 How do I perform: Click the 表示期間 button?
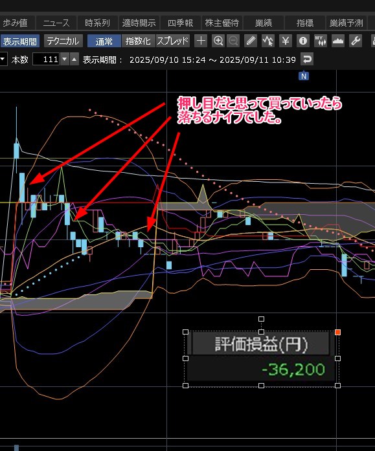point(20,41)
